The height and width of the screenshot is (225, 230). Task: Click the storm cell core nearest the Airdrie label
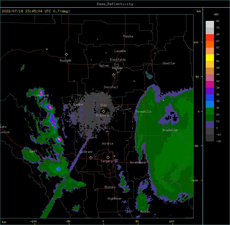[59, 139]
